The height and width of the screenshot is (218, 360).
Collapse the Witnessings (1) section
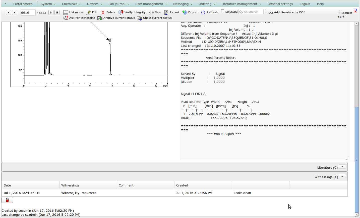pos(342,176)
